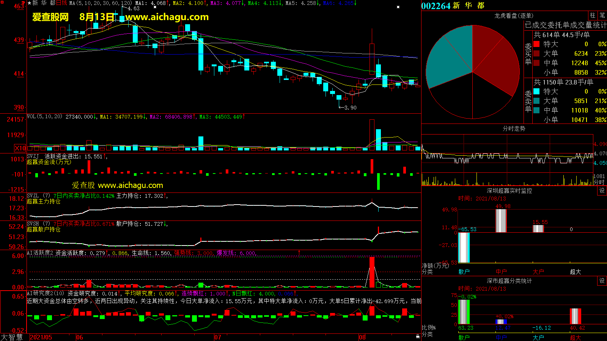Viewport: 607px width, 341px height.
Task: Click cyan 特大 sell-order color swatch
Action: pos(536,91)
